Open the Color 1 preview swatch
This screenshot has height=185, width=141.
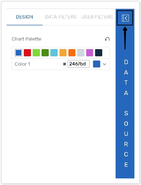(97, 64)
